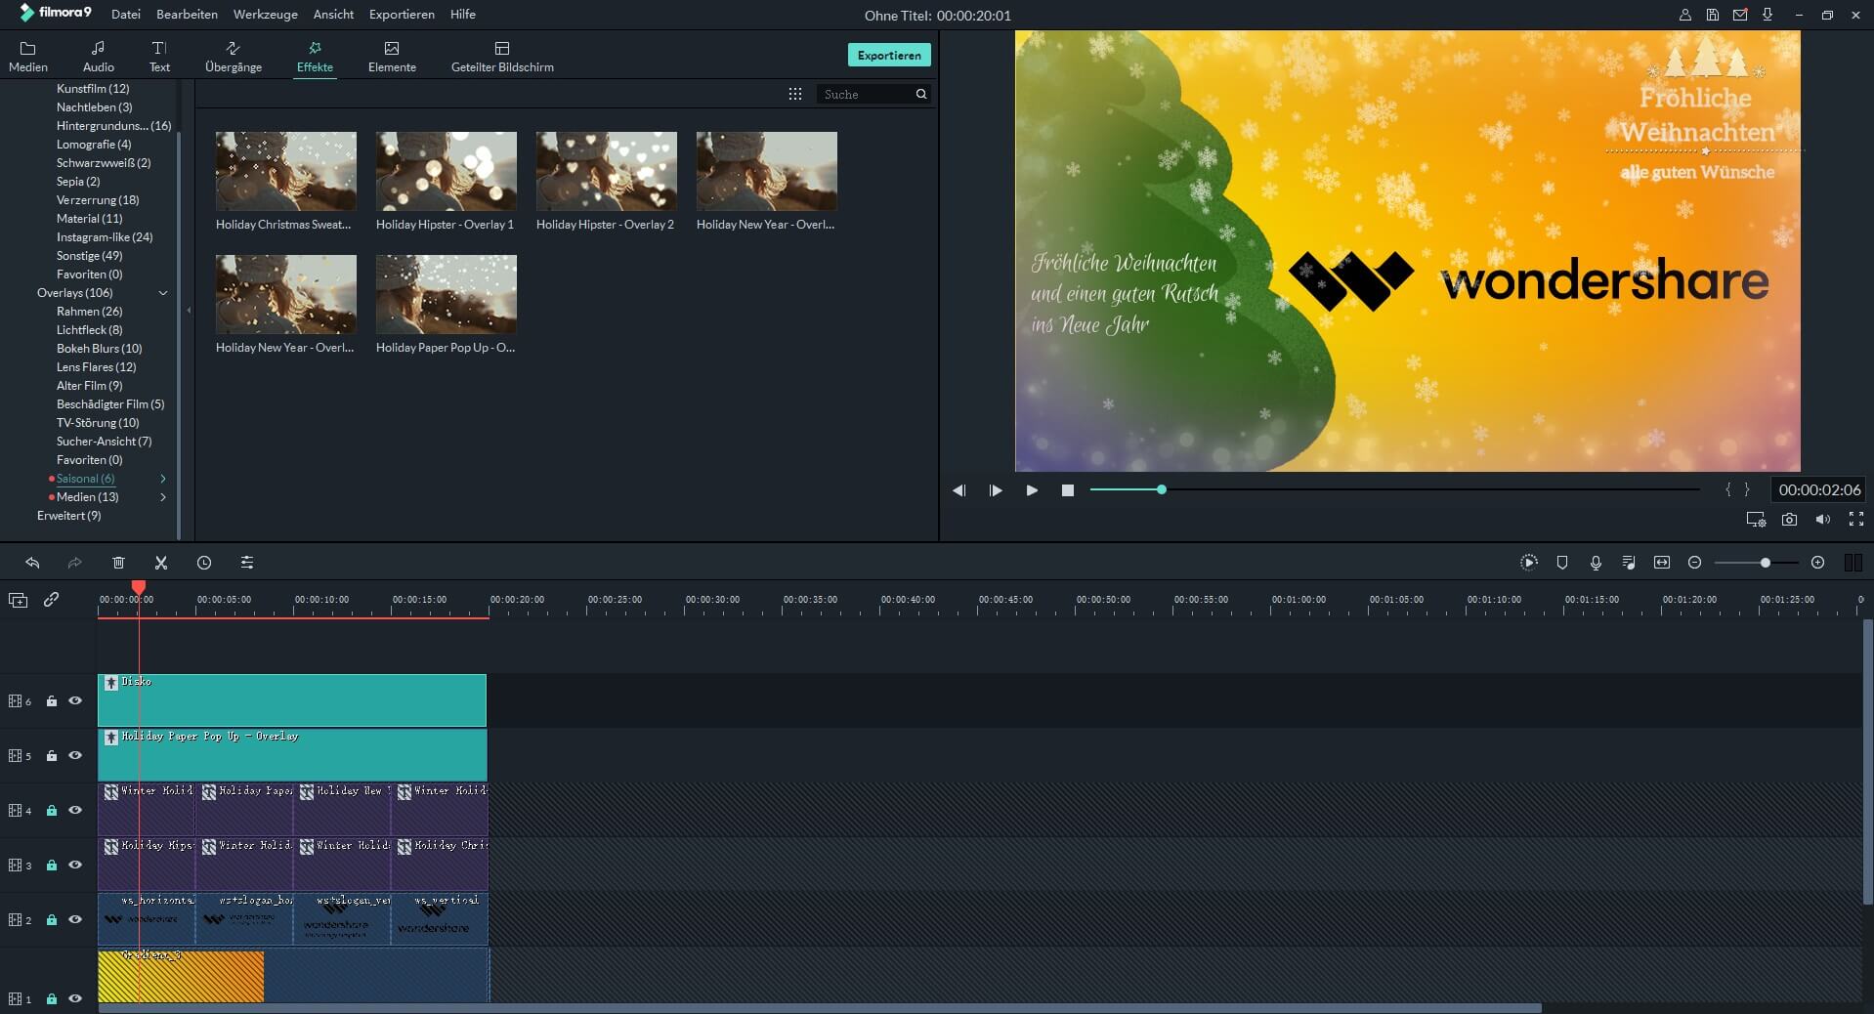Select Bokeh Blurs (10) category
Image resolution: width=1874 pixels, height=1014 pixels.
click(x=99, y=349)
